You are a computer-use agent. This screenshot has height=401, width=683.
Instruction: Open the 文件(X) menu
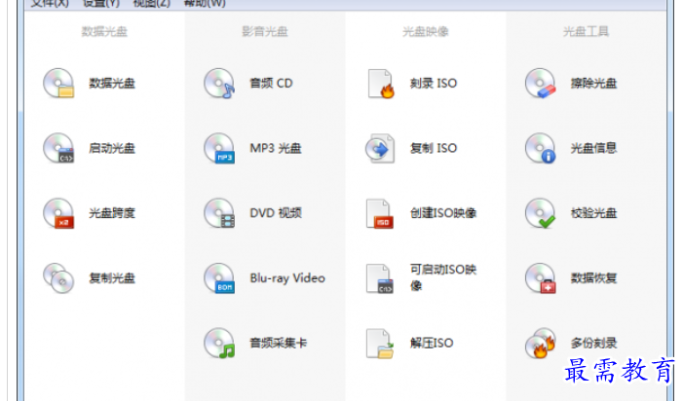[50, 4]
